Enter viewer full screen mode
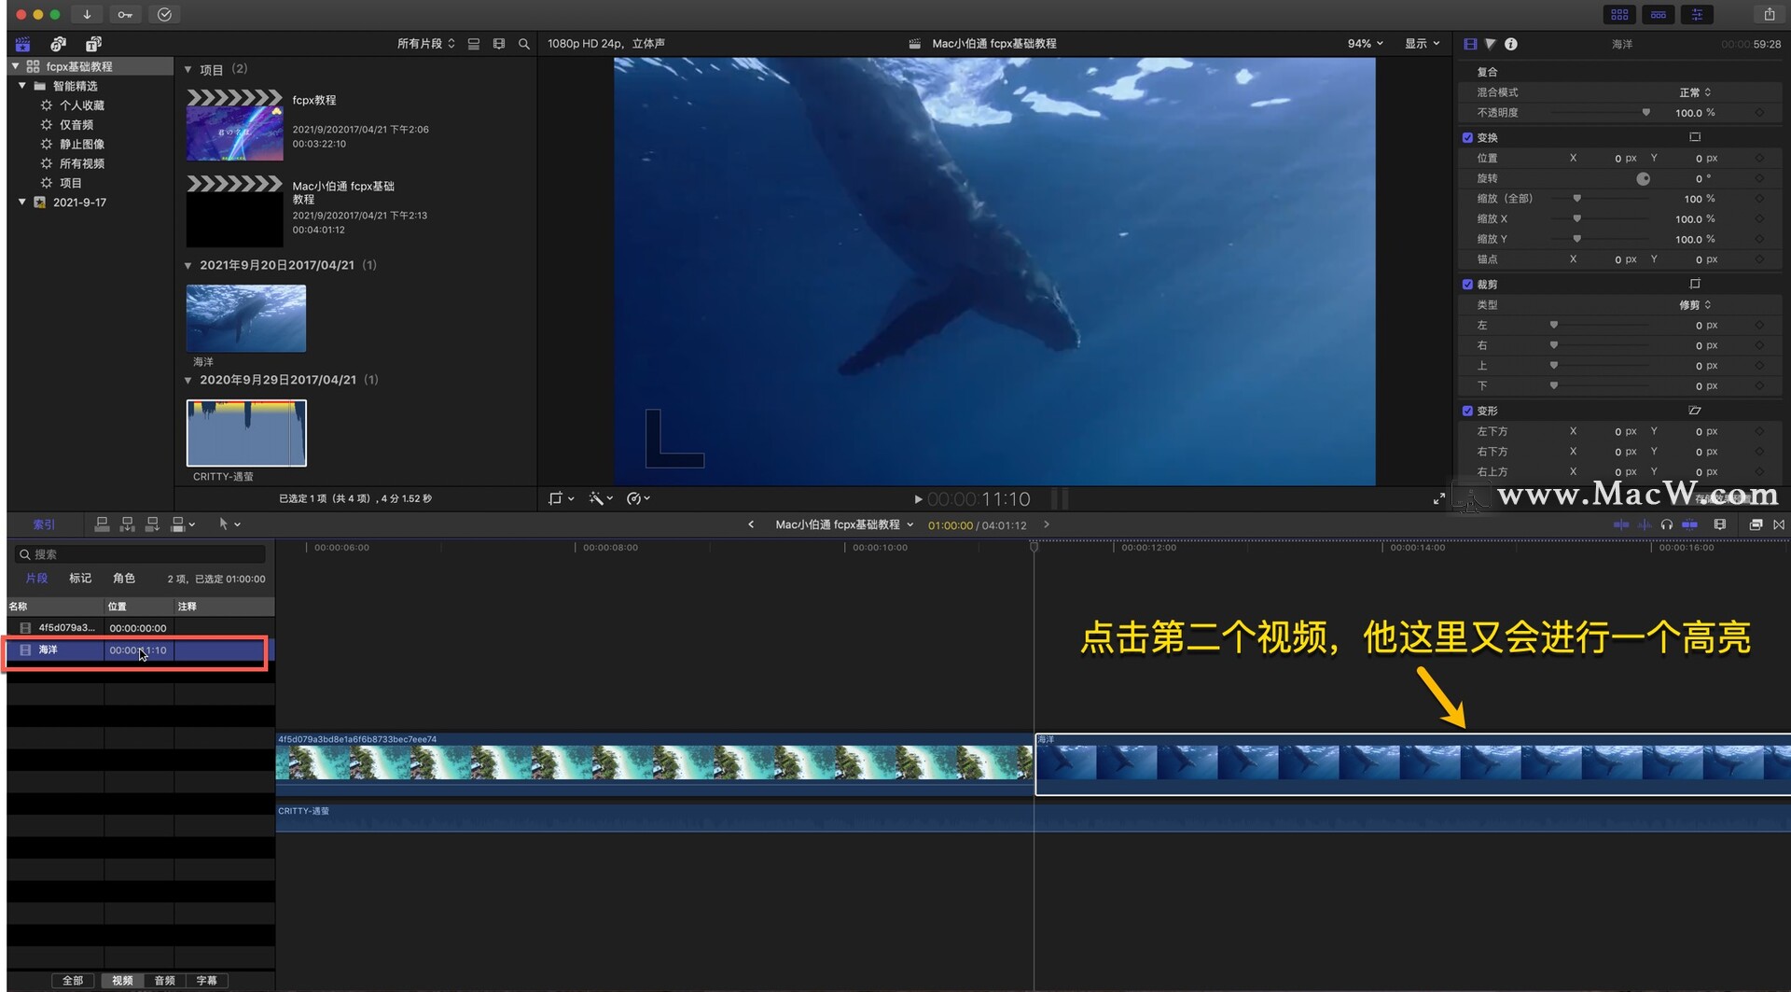The image size is (1791, 992). 1439,499
